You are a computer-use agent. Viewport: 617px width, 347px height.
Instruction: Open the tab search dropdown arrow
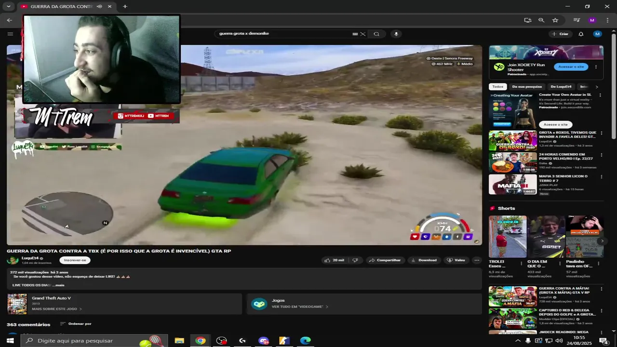[8, 6]
